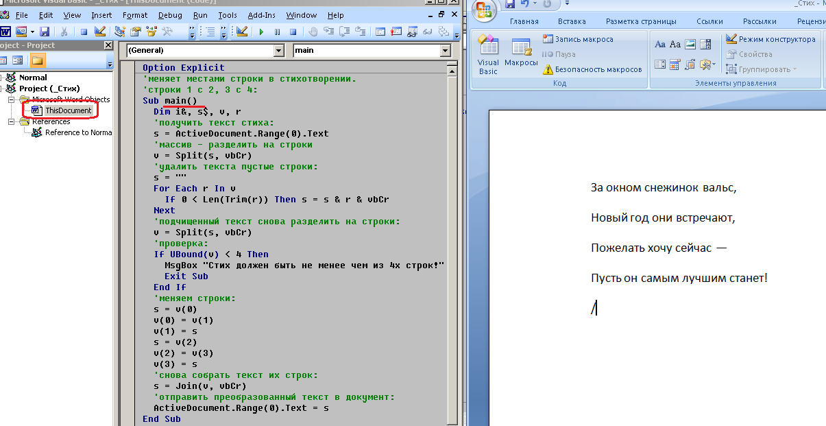This screenshot has width=826, height=426.
Task: Switch to the Главная ribbon tab
Action: click(524, 22)
